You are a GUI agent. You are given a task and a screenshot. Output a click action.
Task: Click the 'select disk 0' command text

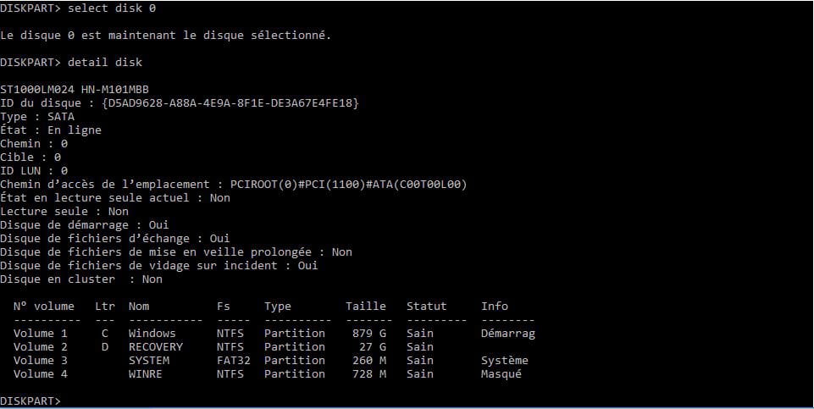click(x=112, y=8)
